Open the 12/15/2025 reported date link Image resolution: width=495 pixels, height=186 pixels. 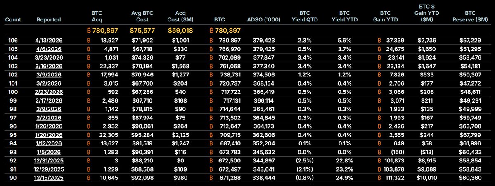49,178
